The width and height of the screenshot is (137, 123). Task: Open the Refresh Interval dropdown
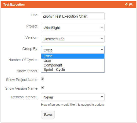[73, 97]
